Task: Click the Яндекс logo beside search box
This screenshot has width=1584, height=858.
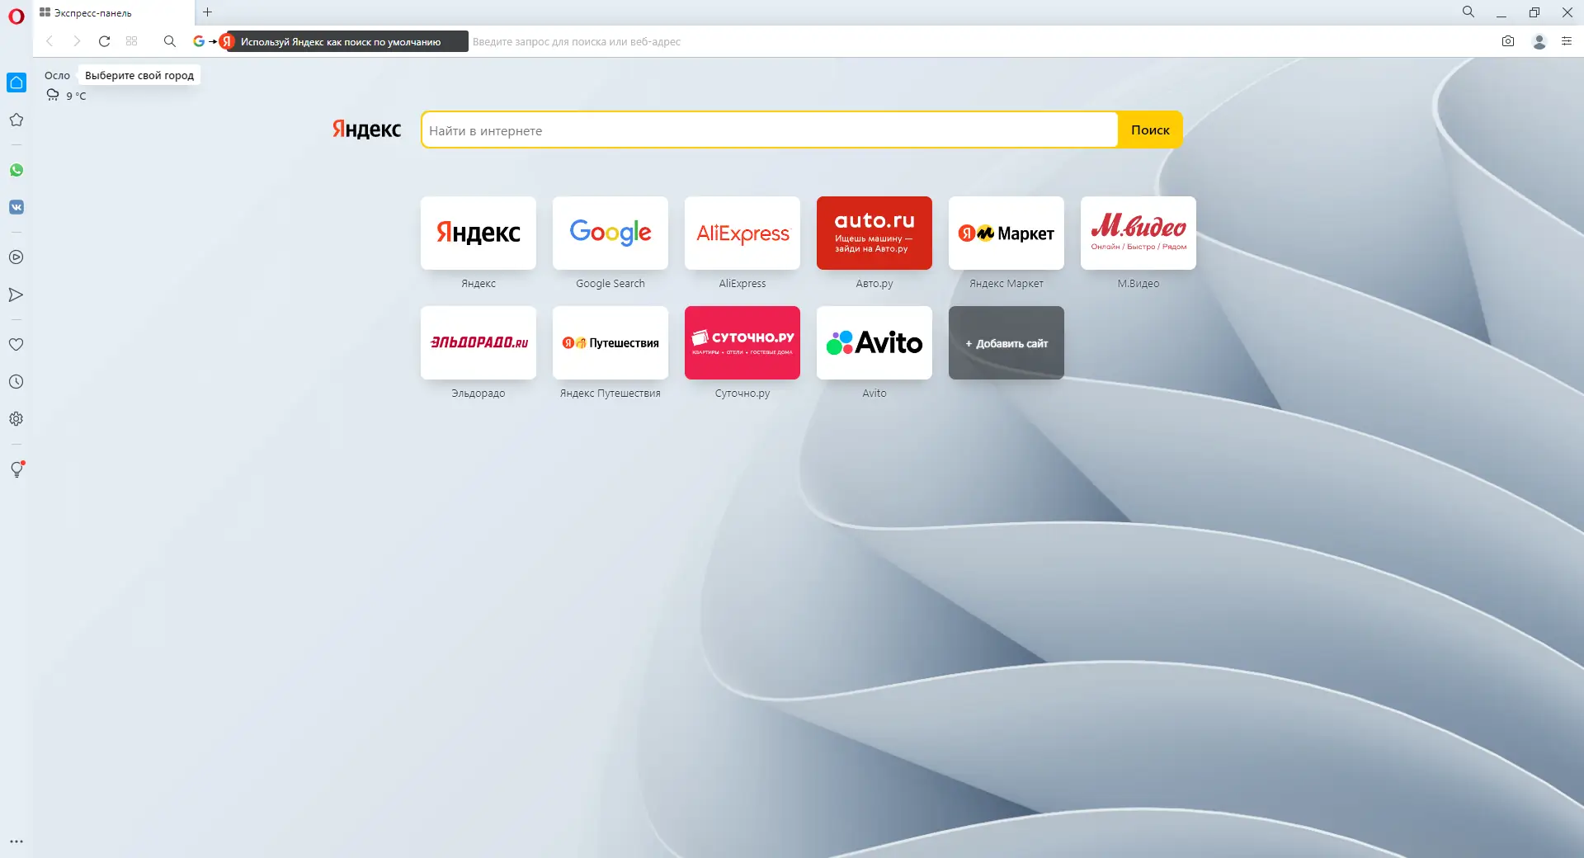Action: 366,130
